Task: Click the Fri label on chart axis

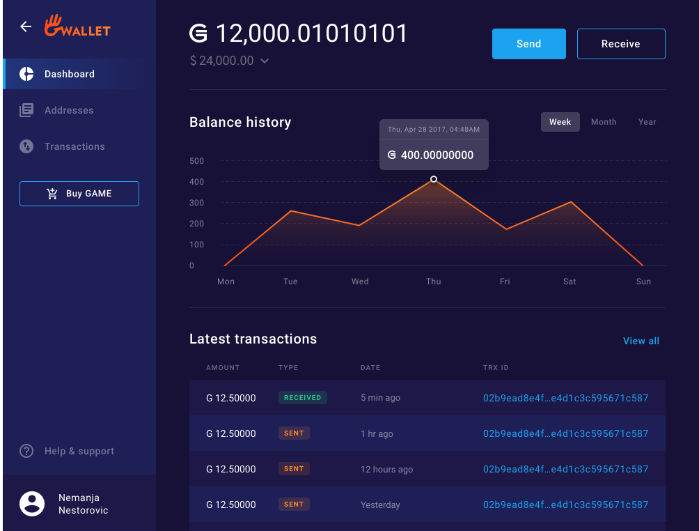Action: pyautogui.click(x=505, y=282)
